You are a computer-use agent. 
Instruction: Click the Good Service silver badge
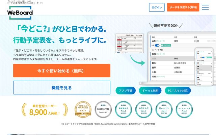point(103,109)
